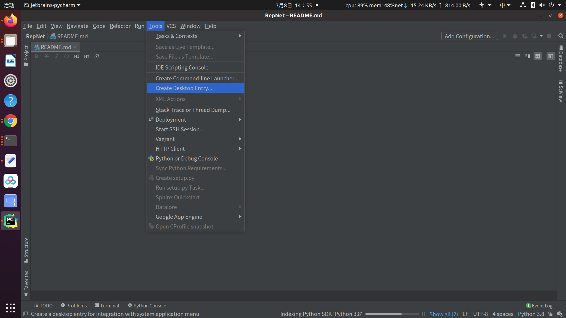Click the decrease header level icon
Image resolution: width=566 pixels, height=318 pixels.
coord(77,56)
